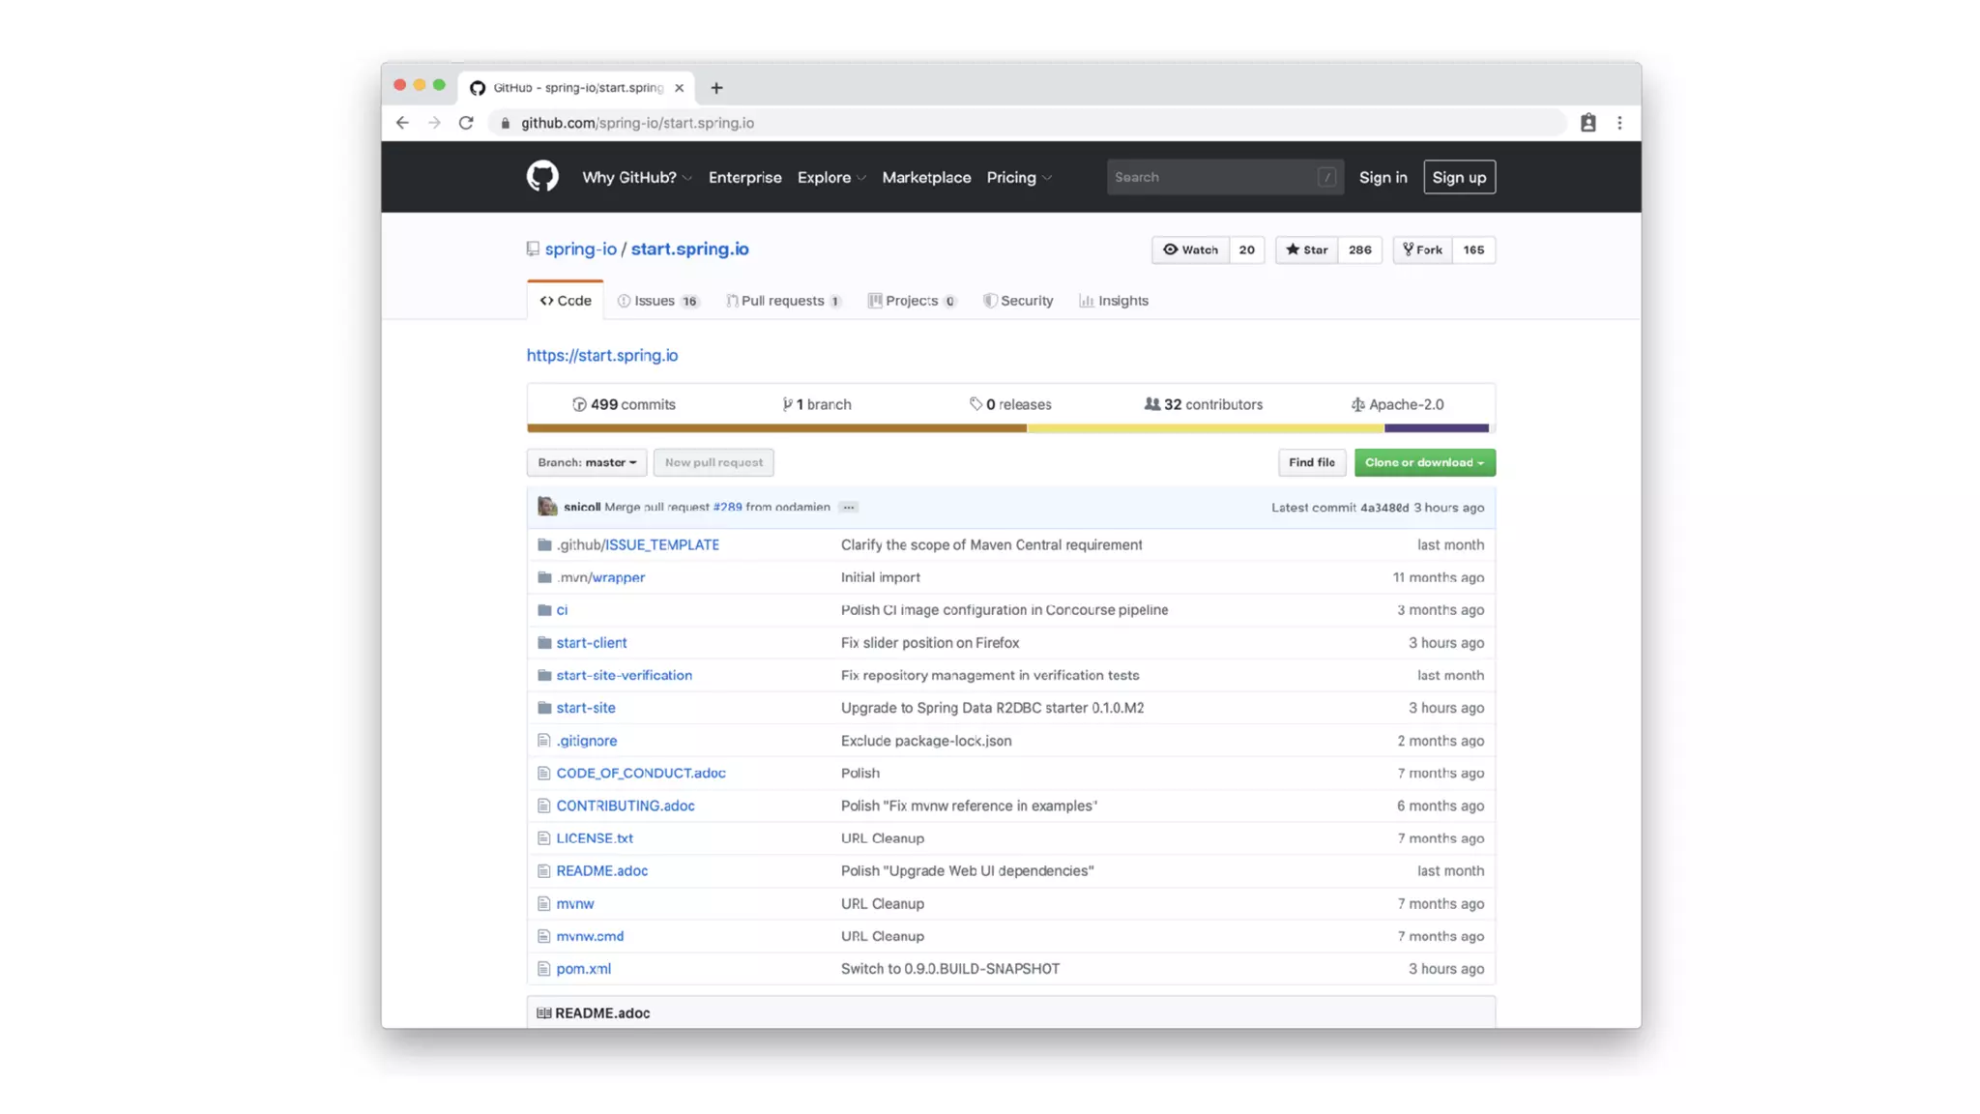This screenshot has width=1980, height=1114.
Task: Click snicoll's commit author avatar
Action: [547, 507]
